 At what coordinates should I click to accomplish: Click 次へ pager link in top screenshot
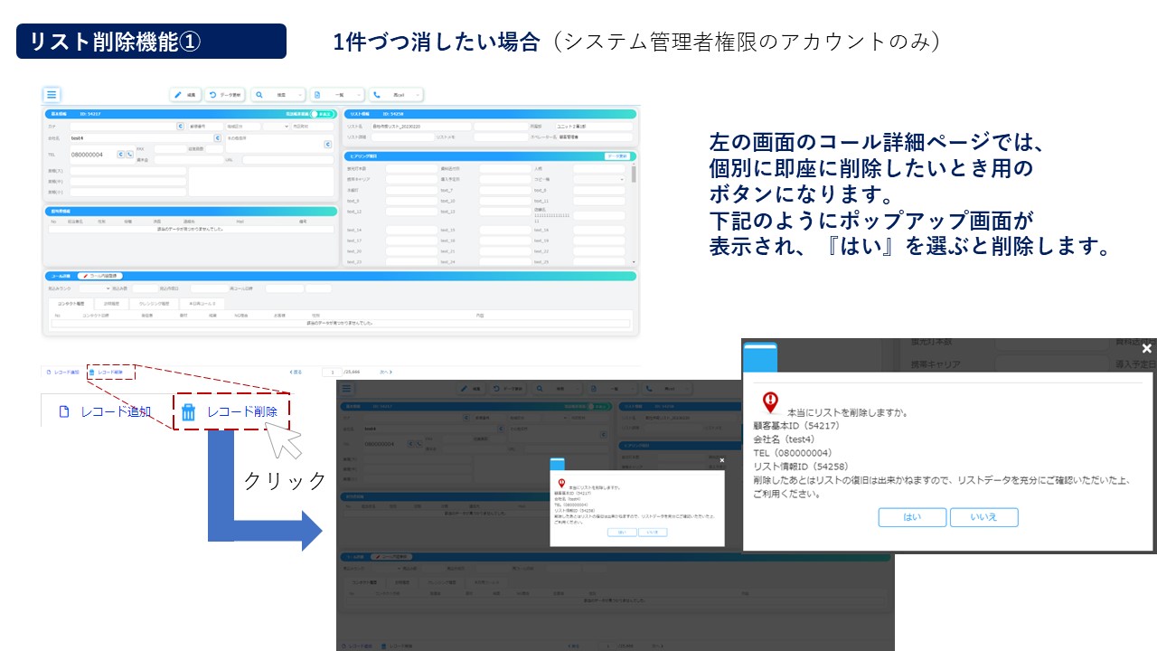click(386, 372)
